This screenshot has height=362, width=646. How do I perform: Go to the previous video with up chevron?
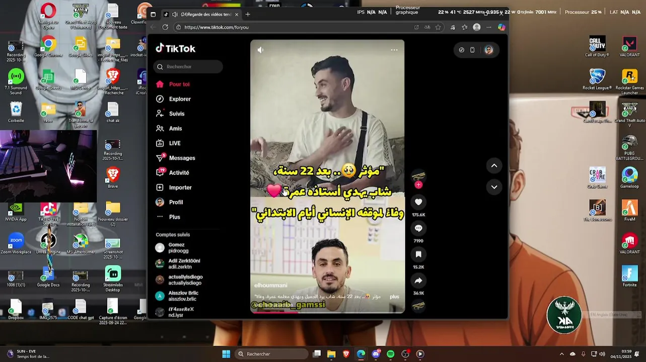click(x=494, y=165)
